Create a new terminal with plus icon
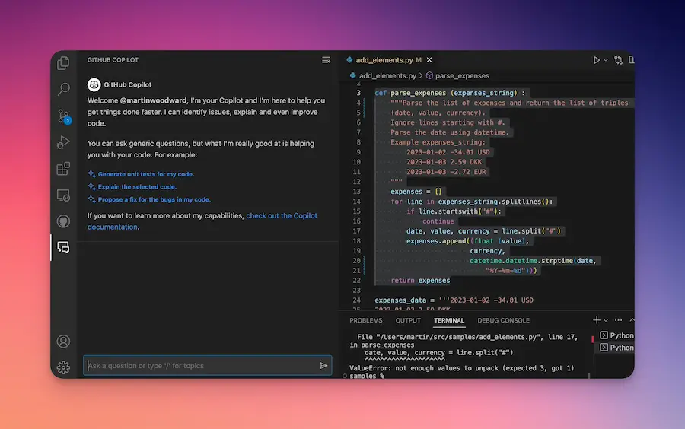This screenshot has height=429, width=685. tap(596, 320)
